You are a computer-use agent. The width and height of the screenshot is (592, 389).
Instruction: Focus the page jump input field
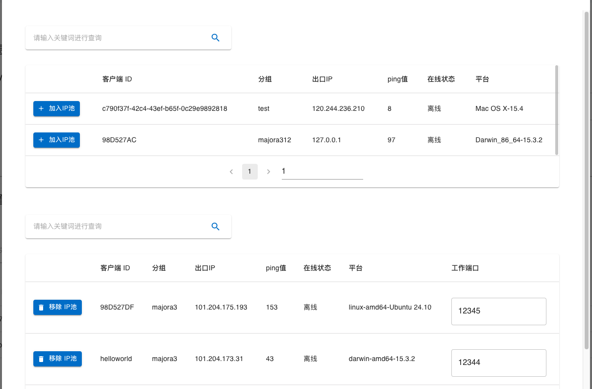[x=322, y=172]
